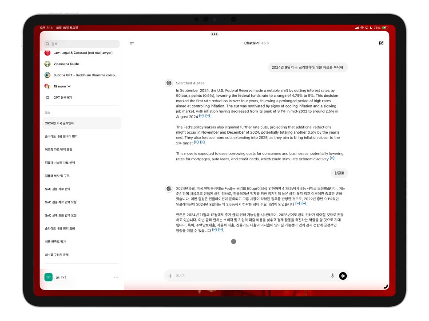Toggle the sidebar with the two-line icon
The width and height of the screenshot is (429, 321).
coord(131,43)
